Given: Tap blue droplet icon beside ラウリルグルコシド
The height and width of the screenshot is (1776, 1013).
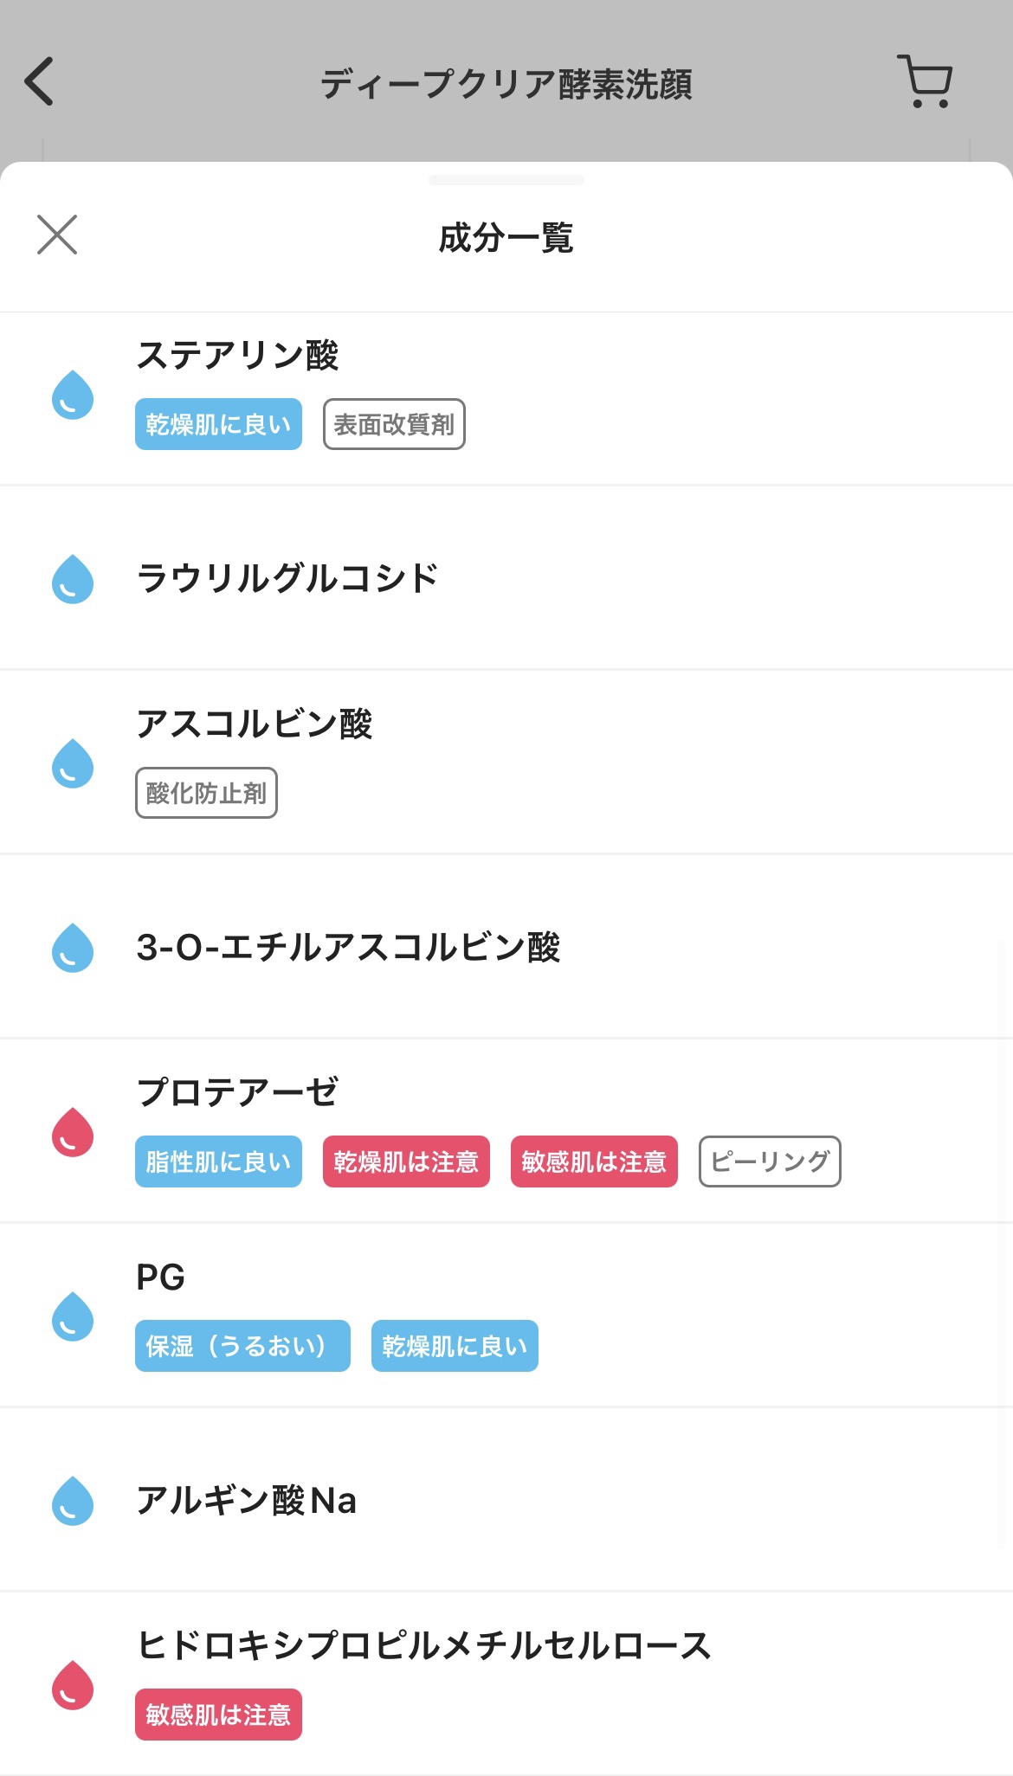Looking at the screenshot, I should pyautogui.click(x=73, y=579).
